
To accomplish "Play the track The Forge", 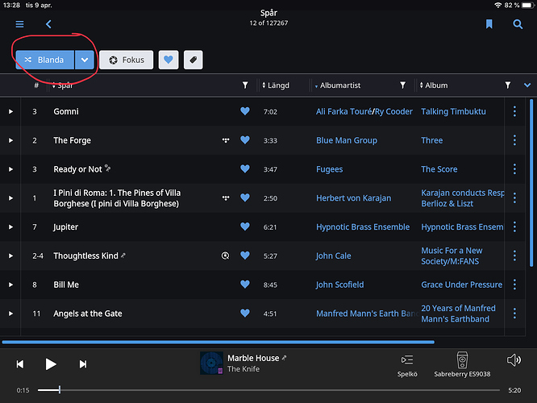I will pyautogui.click(x=10, y=140).
